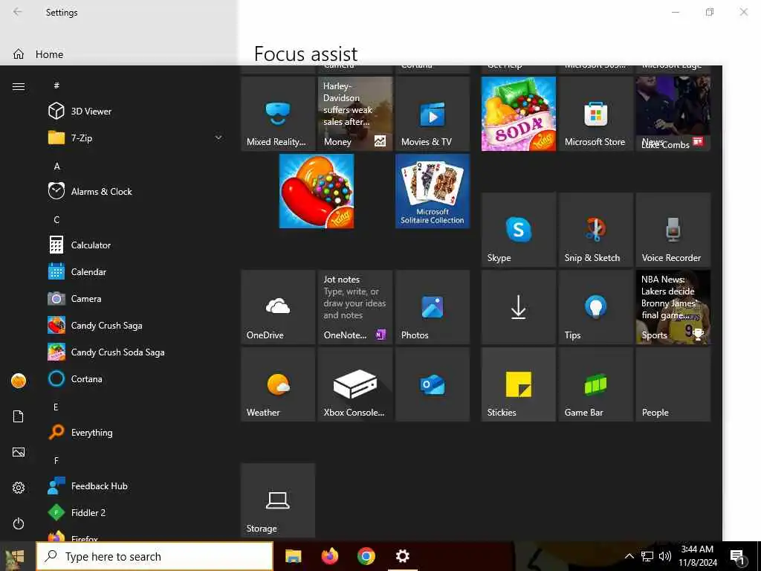
Task: Open Candy Crush Soda Saga list entry
Action: click(x=134, y=352)
